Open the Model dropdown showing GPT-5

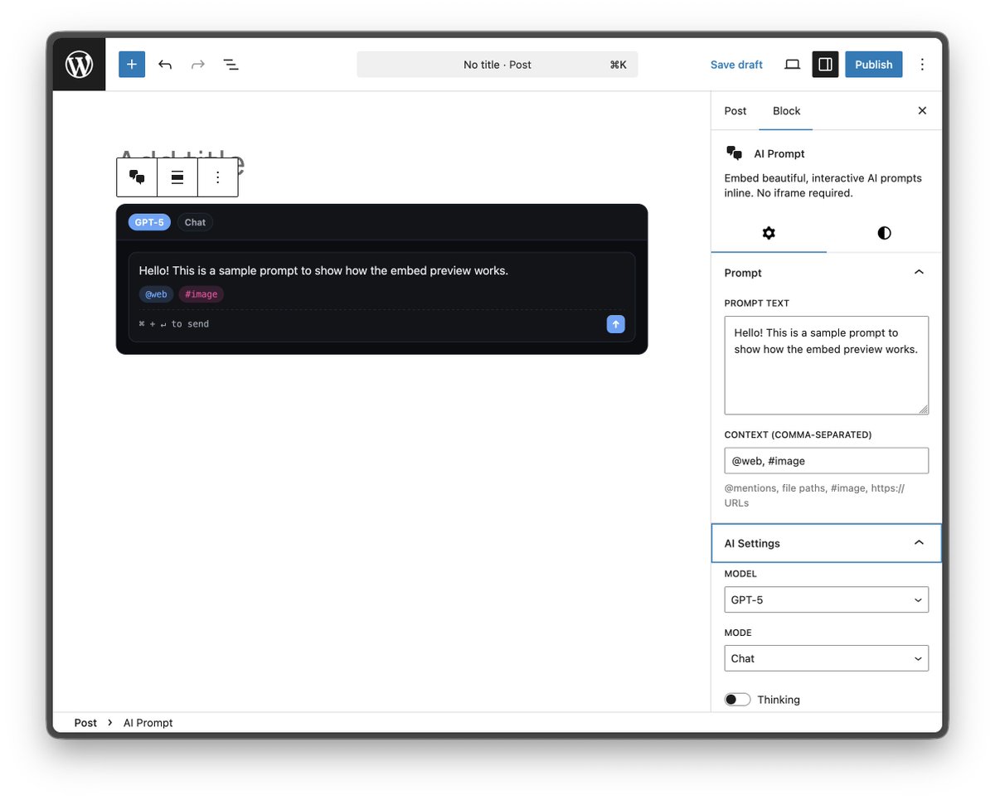pos(826,599)
